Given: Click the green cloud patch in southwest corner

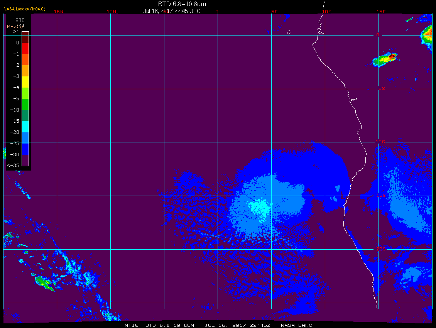Looking at the screenshot, I should (x=45, y=283).
